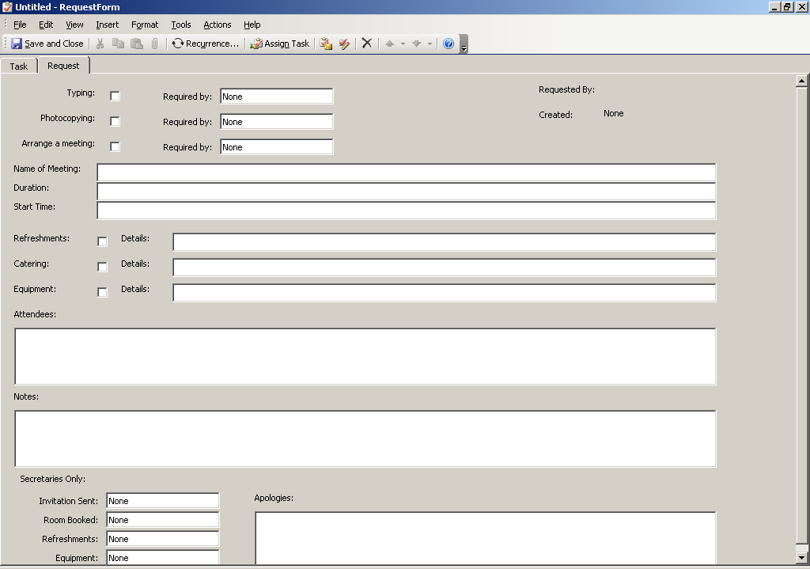The width and height of the screenshot is (810, 569).
Task: Click the Assign Task toolbar button
Action: [279, 44]
